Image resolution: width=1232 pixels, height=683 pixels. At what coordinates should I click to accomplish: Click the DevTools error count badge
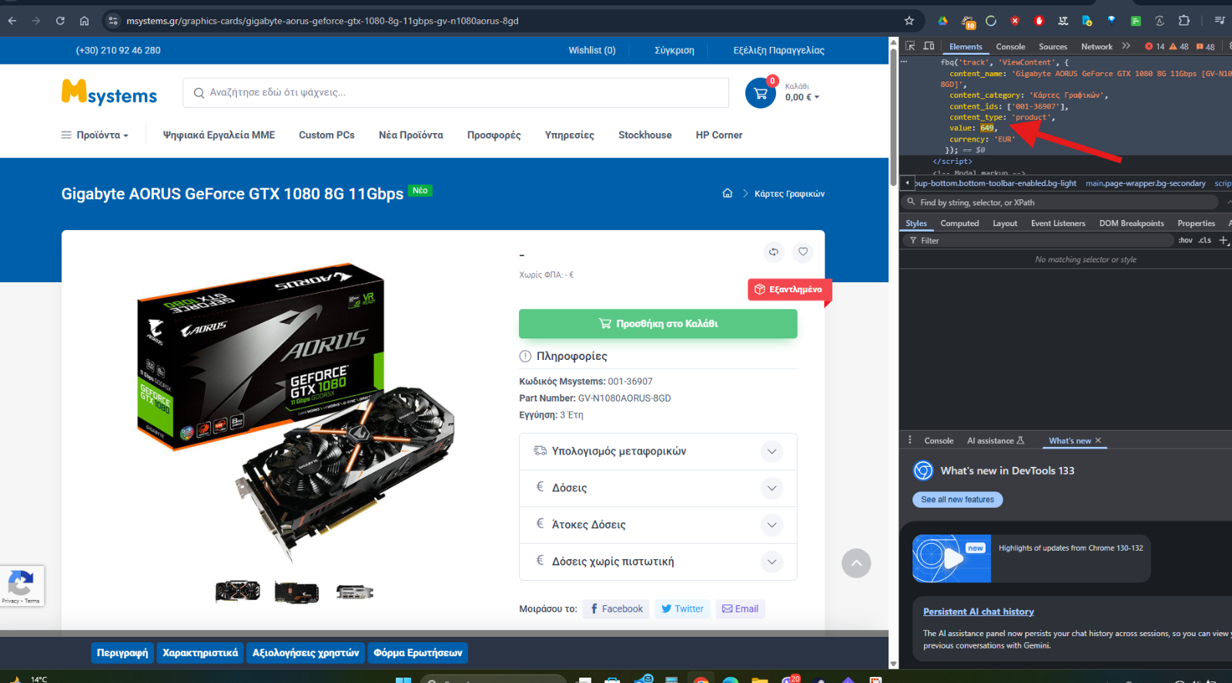(1155, 47)
